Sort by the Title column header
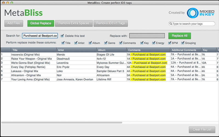 [x=33, y=50]
